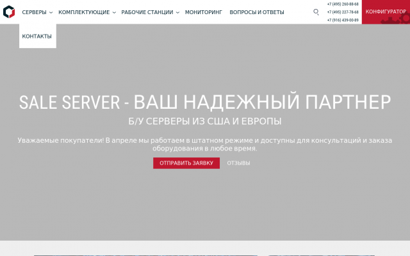The height and width of the screenshot is (256, 410).
Task: Call phone number +7 (495) 260-88-68
Action: 343,4
